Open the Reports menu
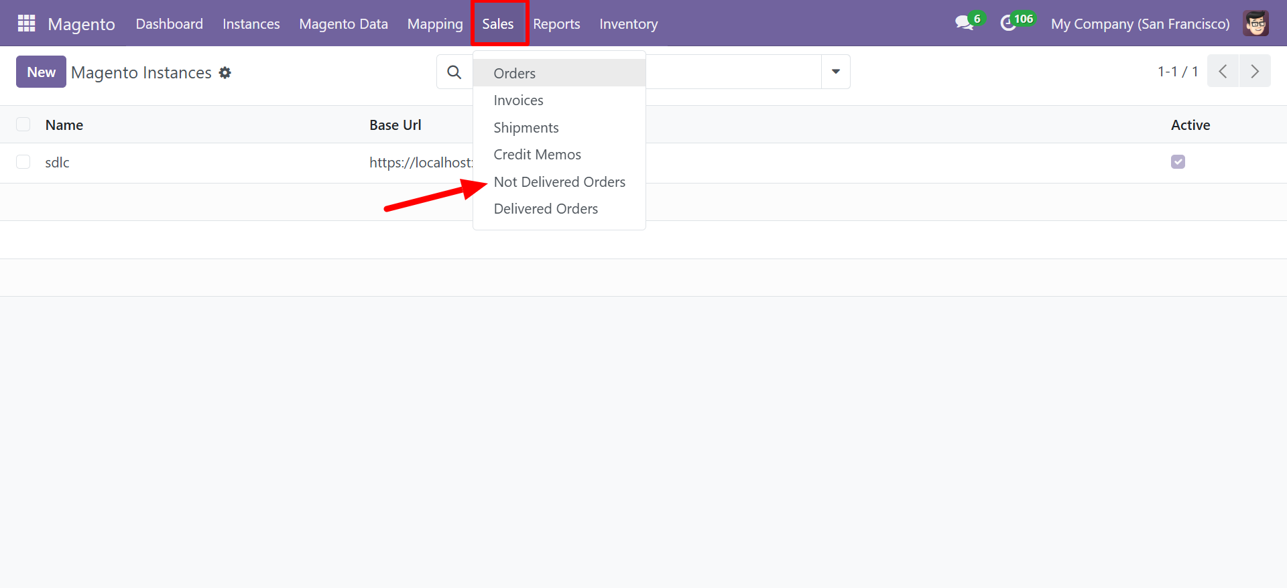 (556, 23)
